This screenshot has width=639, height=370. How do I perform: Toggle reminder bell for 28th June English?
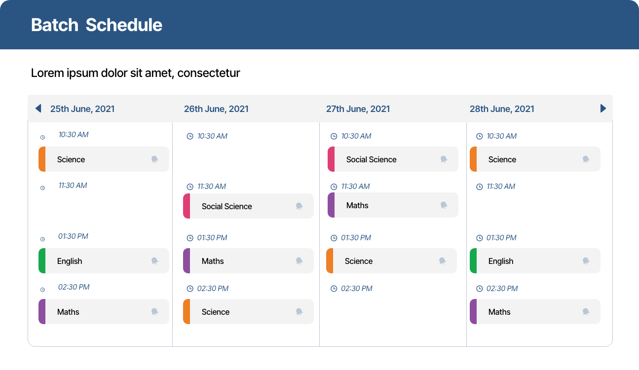click(x=586, y=261)
